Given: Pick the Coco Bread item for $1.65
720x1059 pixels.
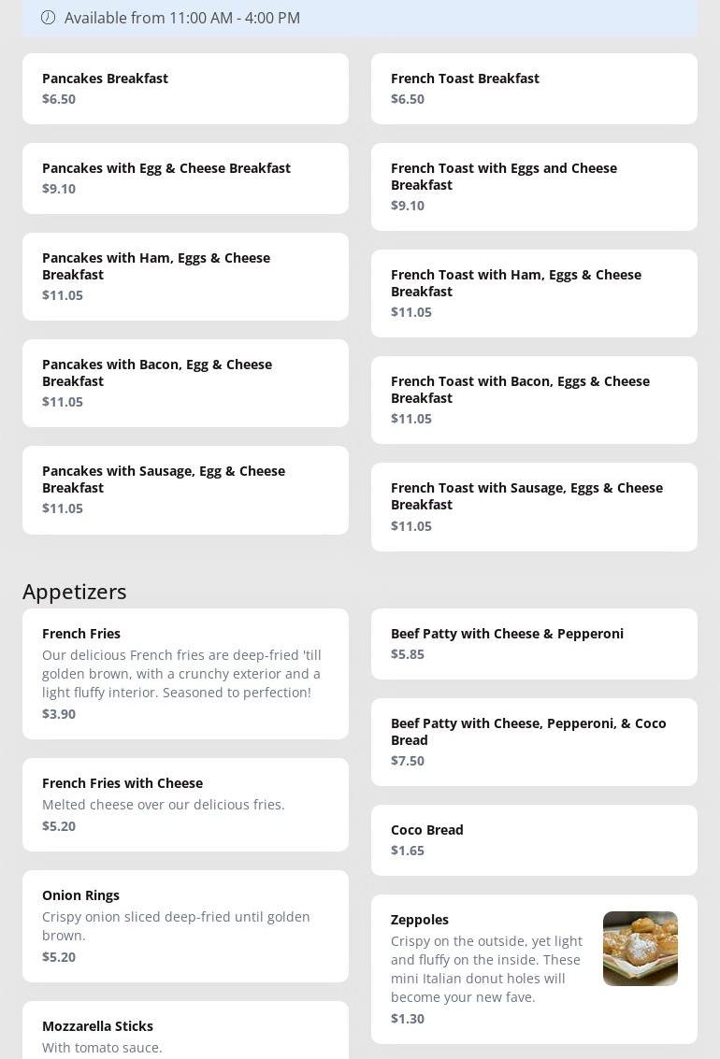Looking at the screenshot, I should point(534,840).
